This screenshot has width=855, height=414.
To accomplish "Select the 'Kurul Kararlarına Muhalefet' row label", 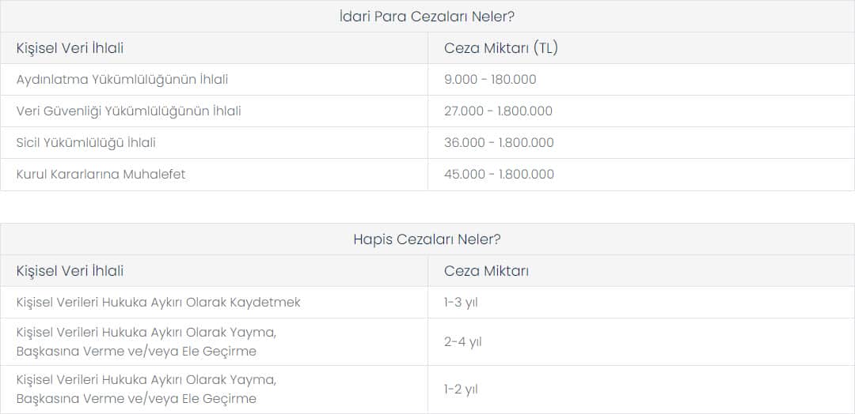I will tap(101, 174).
